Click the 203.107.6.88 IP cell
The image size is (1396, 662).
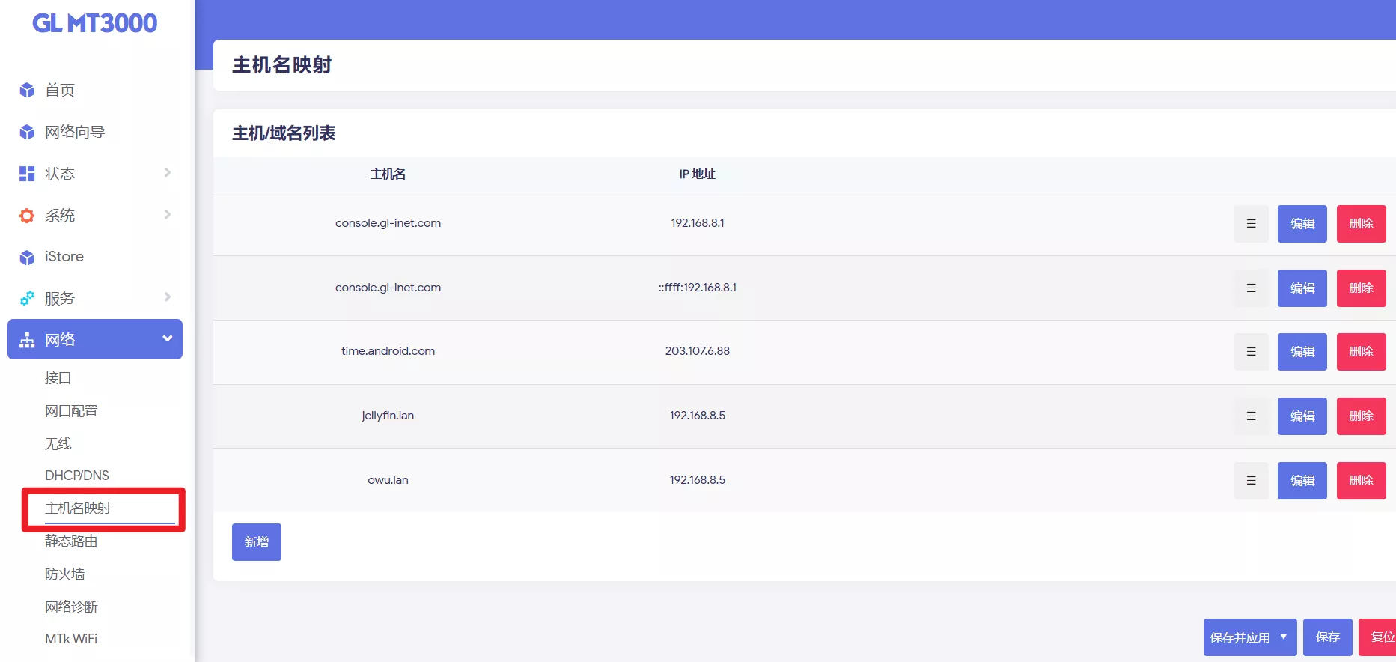tap(697, 351)
